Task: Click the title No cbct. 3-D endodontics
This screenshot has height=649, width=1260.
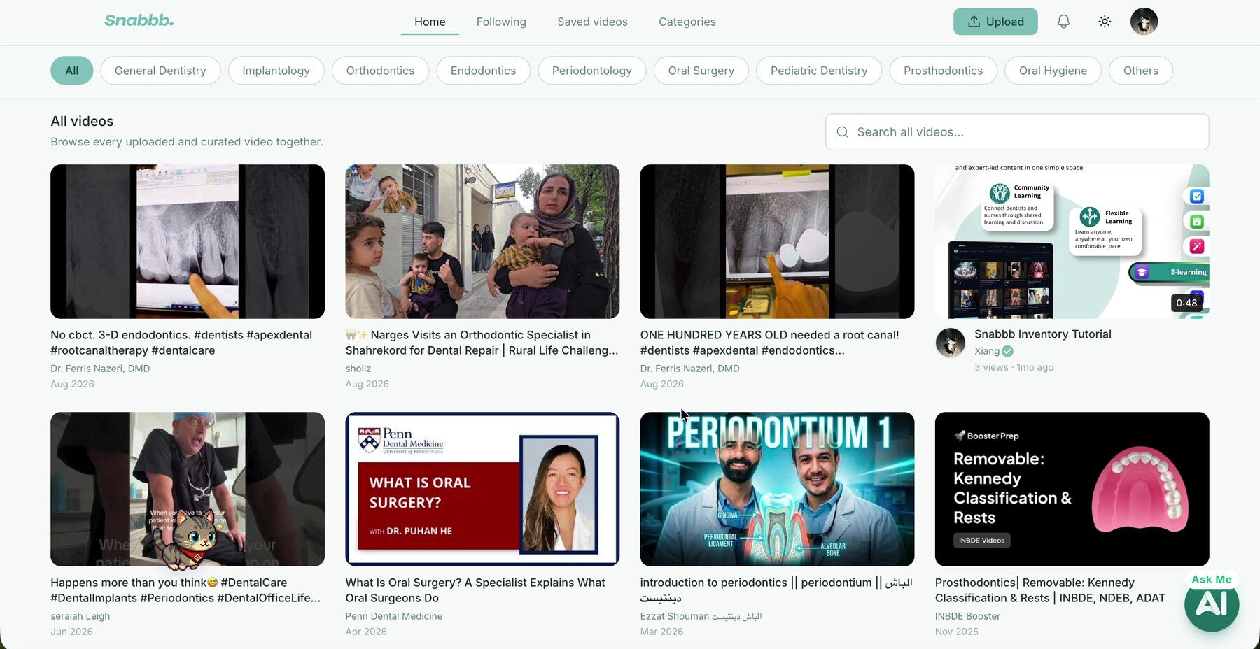Action: [x=181, y=343]
